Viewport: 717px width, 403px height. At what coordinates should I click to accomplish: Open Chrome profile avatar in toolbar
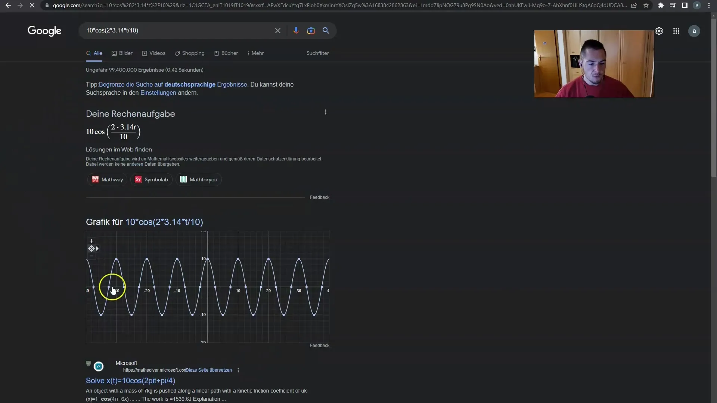coord(696,6)
